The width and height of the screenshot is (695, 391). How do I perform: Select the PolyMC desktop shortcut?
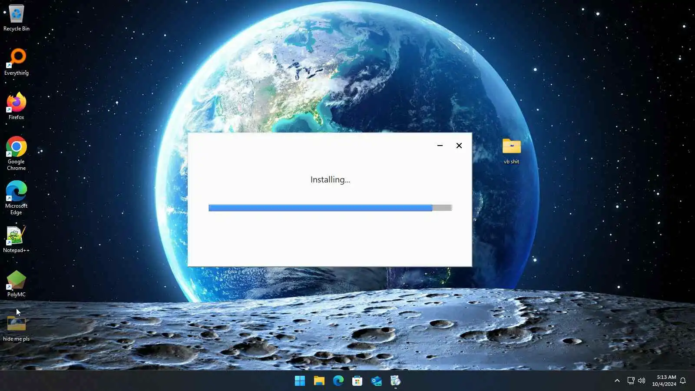(x=17, y=284)
